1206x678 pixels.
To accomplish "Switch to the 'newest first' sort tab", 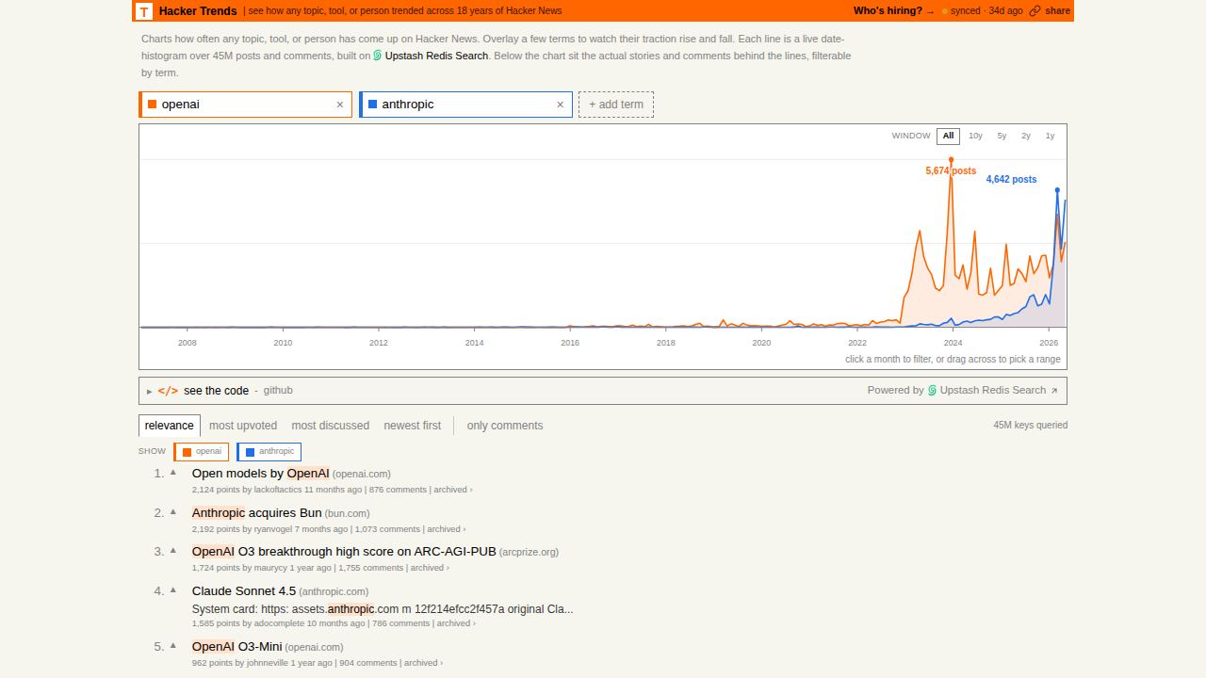I will (413, 426).
